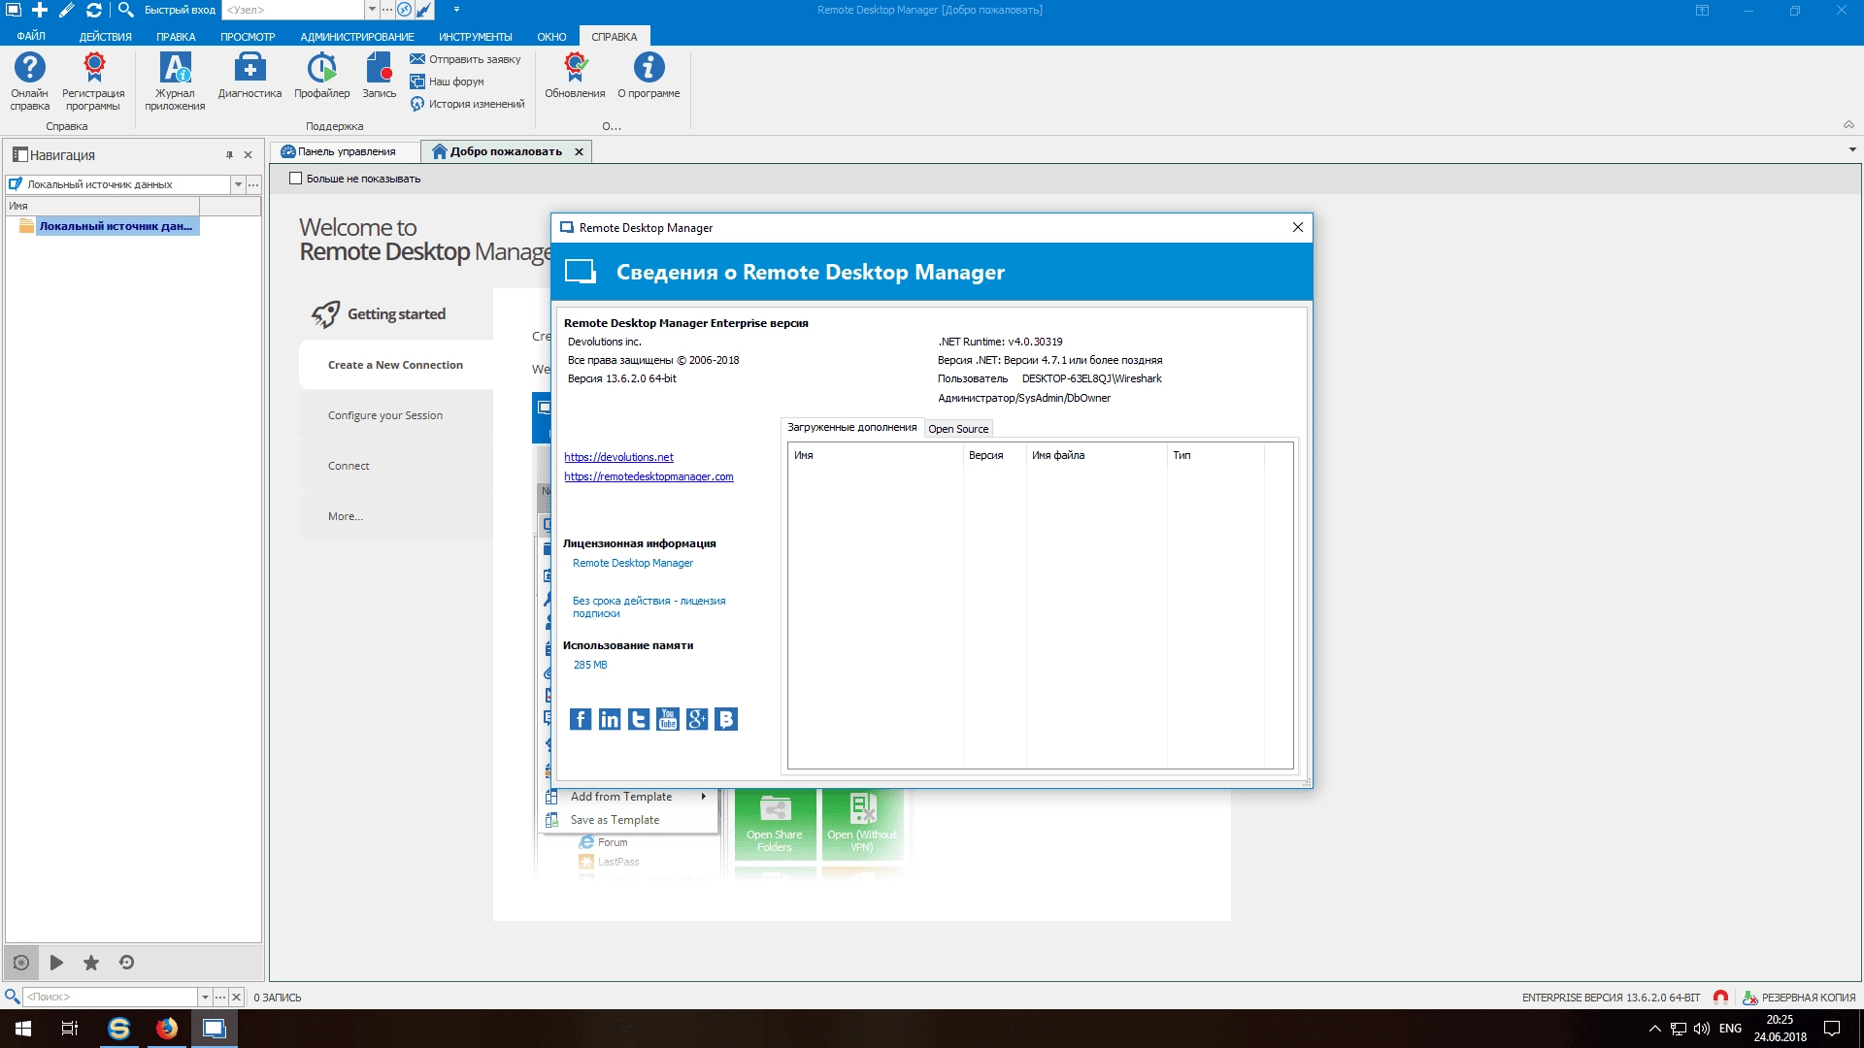Click the play button in navigation pane

56,963
